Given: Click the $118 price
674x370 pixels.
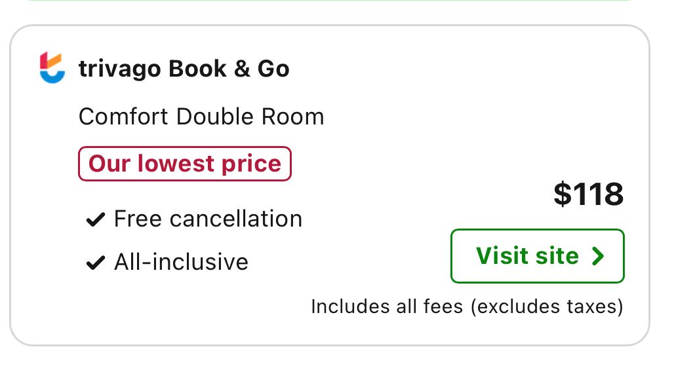Looking at the screenshot, I should (588, 194).
